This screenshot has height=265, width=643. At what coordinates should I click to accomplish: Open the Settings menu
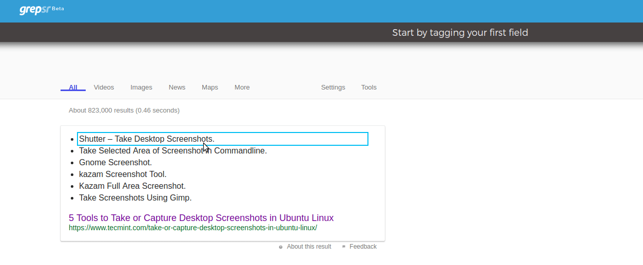pos(333,87)
